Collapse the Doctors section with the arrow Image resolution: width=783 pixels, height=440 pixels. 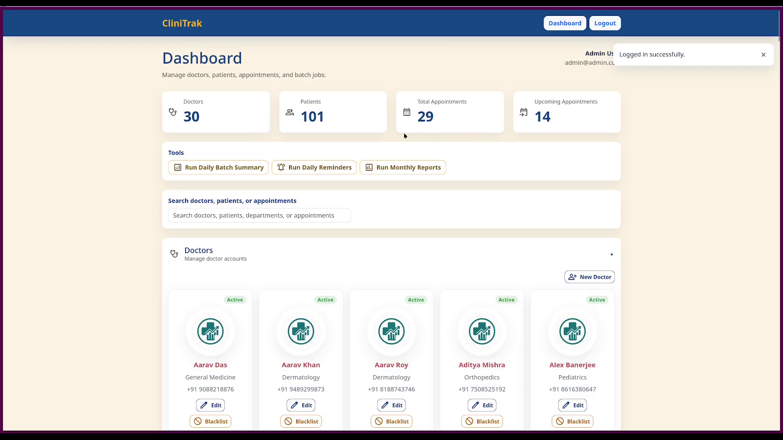(612, 255)
